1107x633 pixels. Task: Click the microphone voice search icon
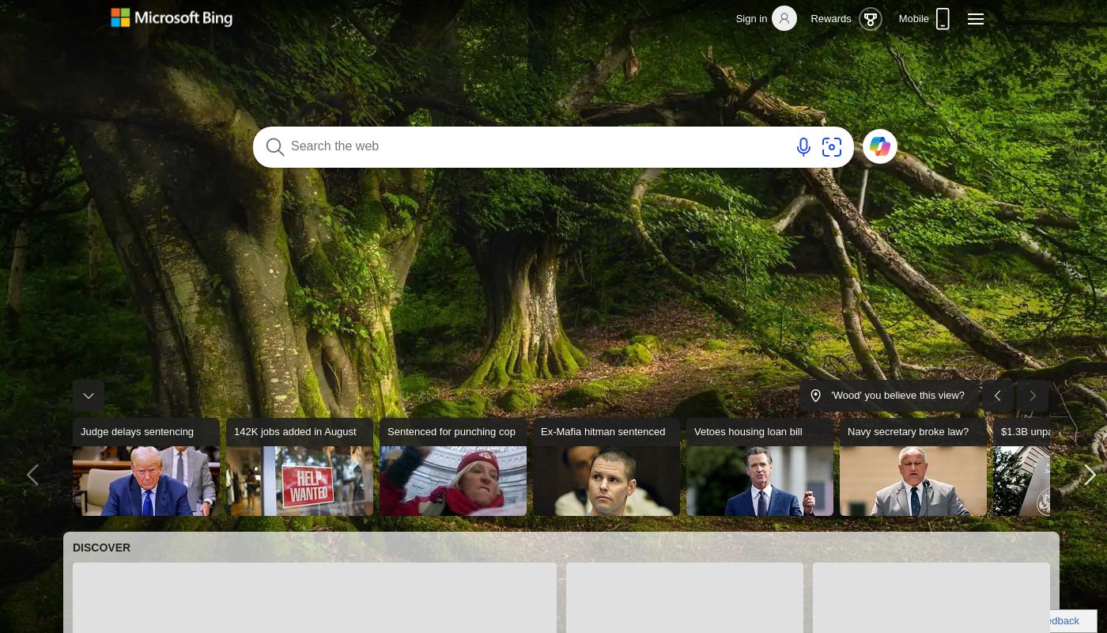[803, 147]
